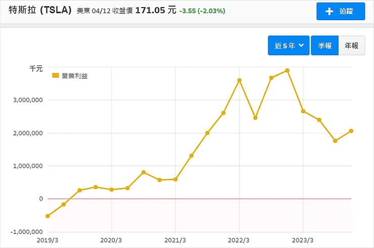
Task: Click the 1,000,000 y-axis label
Action: 28,166
